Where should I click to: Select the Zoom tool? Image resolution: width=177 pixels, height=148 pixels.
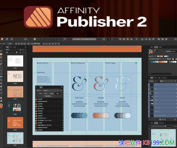coord(1,101)
